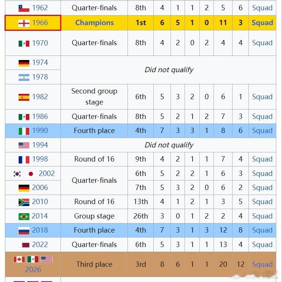The height and width of the screenshot is (282, 282).
Task: Open the 2022 tournament year link
Action: coord(40,245)
